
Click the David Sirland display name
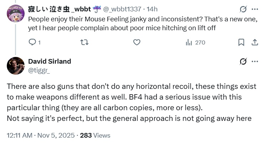[x=49, y=61]
